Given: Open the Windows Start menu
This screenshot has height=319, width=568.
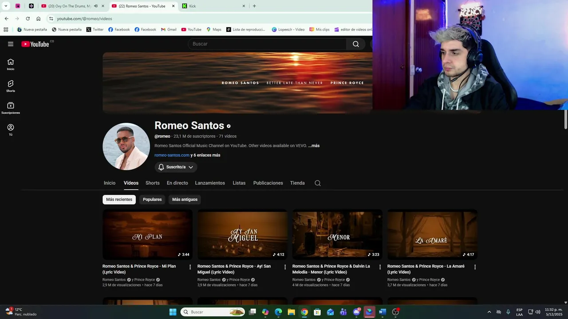Looking at the screenshot, I should pos(173,312).
